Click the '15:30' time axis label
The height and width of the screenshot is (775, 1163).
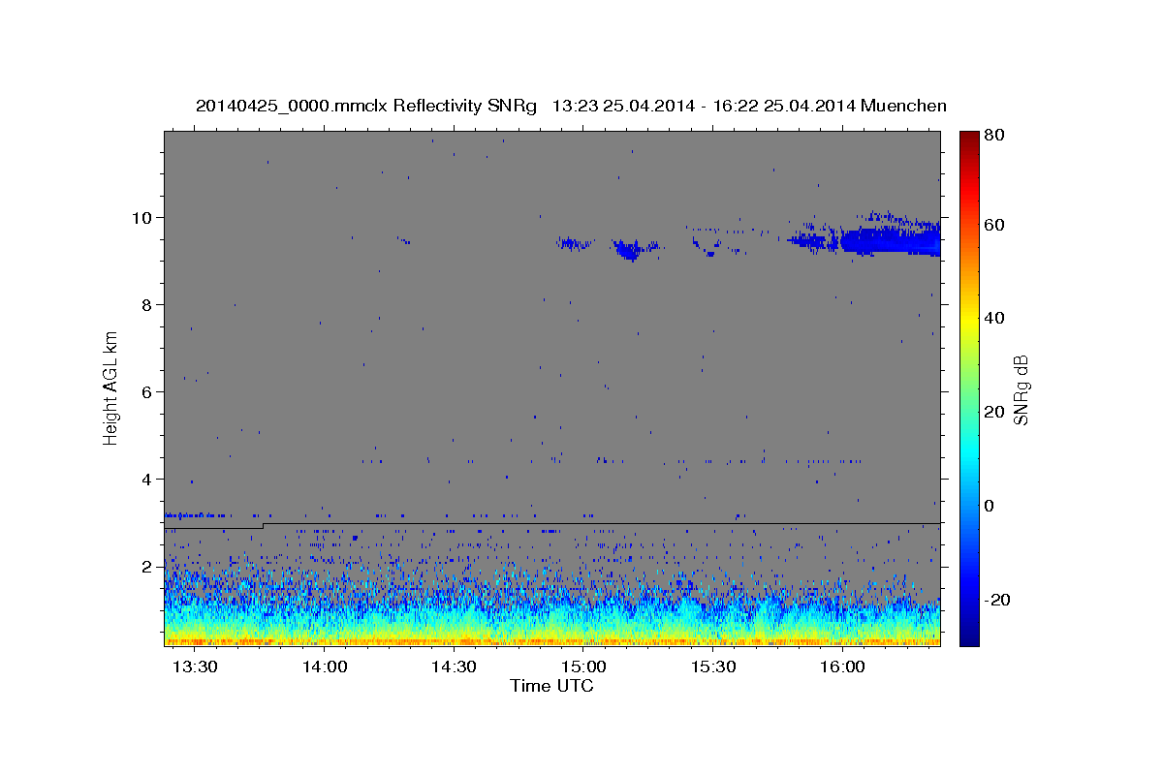[x=713, y=667]
